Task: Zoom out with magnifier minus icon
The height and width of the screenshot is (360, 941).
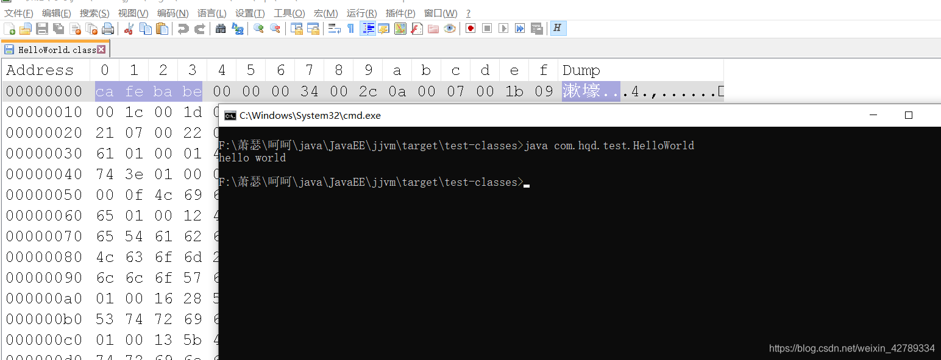Action: click(275, 28)
